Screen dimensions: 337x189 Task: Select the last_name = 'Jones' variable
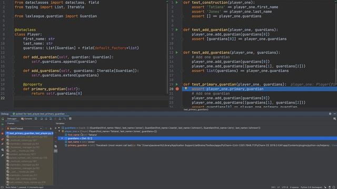[80, 142]
